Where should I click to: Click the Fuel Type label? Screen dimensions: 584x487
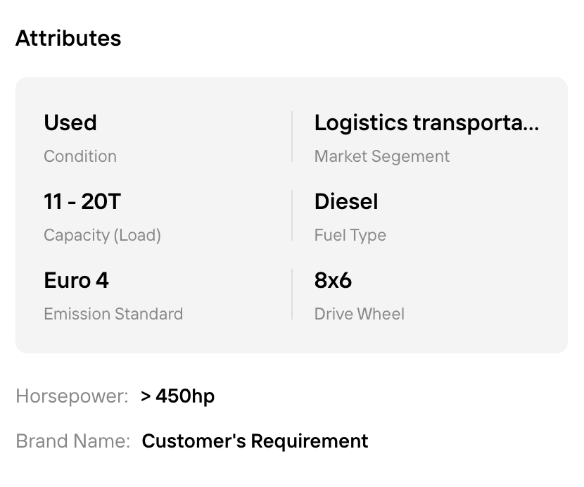[350, 235]
